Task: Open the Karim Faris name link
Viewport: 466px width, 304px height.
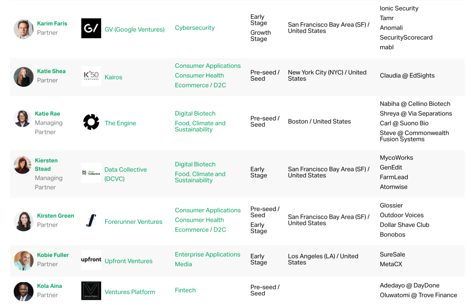Action: (52, 24)
